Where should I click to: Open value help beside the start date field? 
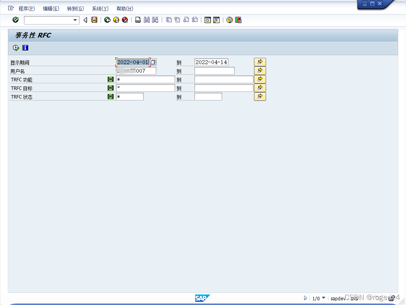tap(153, 62)
